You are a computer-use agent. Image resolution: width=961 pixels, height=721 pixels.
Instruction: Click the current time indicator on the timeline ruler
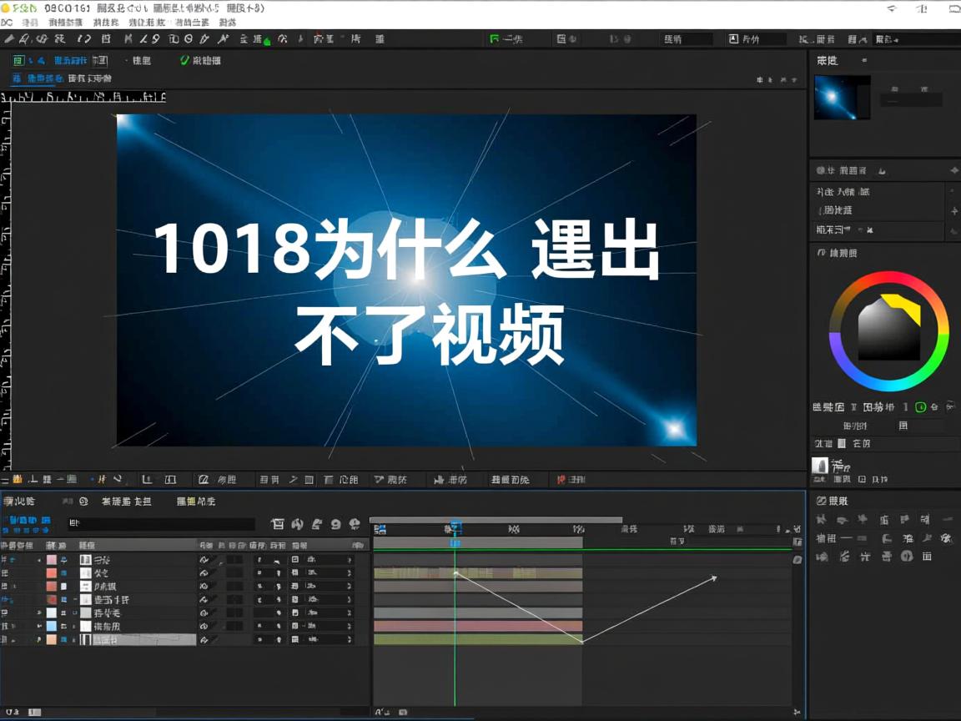[x=455, y=528]
